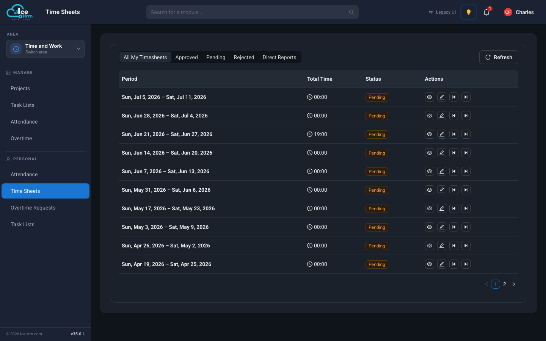View the May 31 – Jun 6 timesheet

pyautogui.click(x=430, y=190)
